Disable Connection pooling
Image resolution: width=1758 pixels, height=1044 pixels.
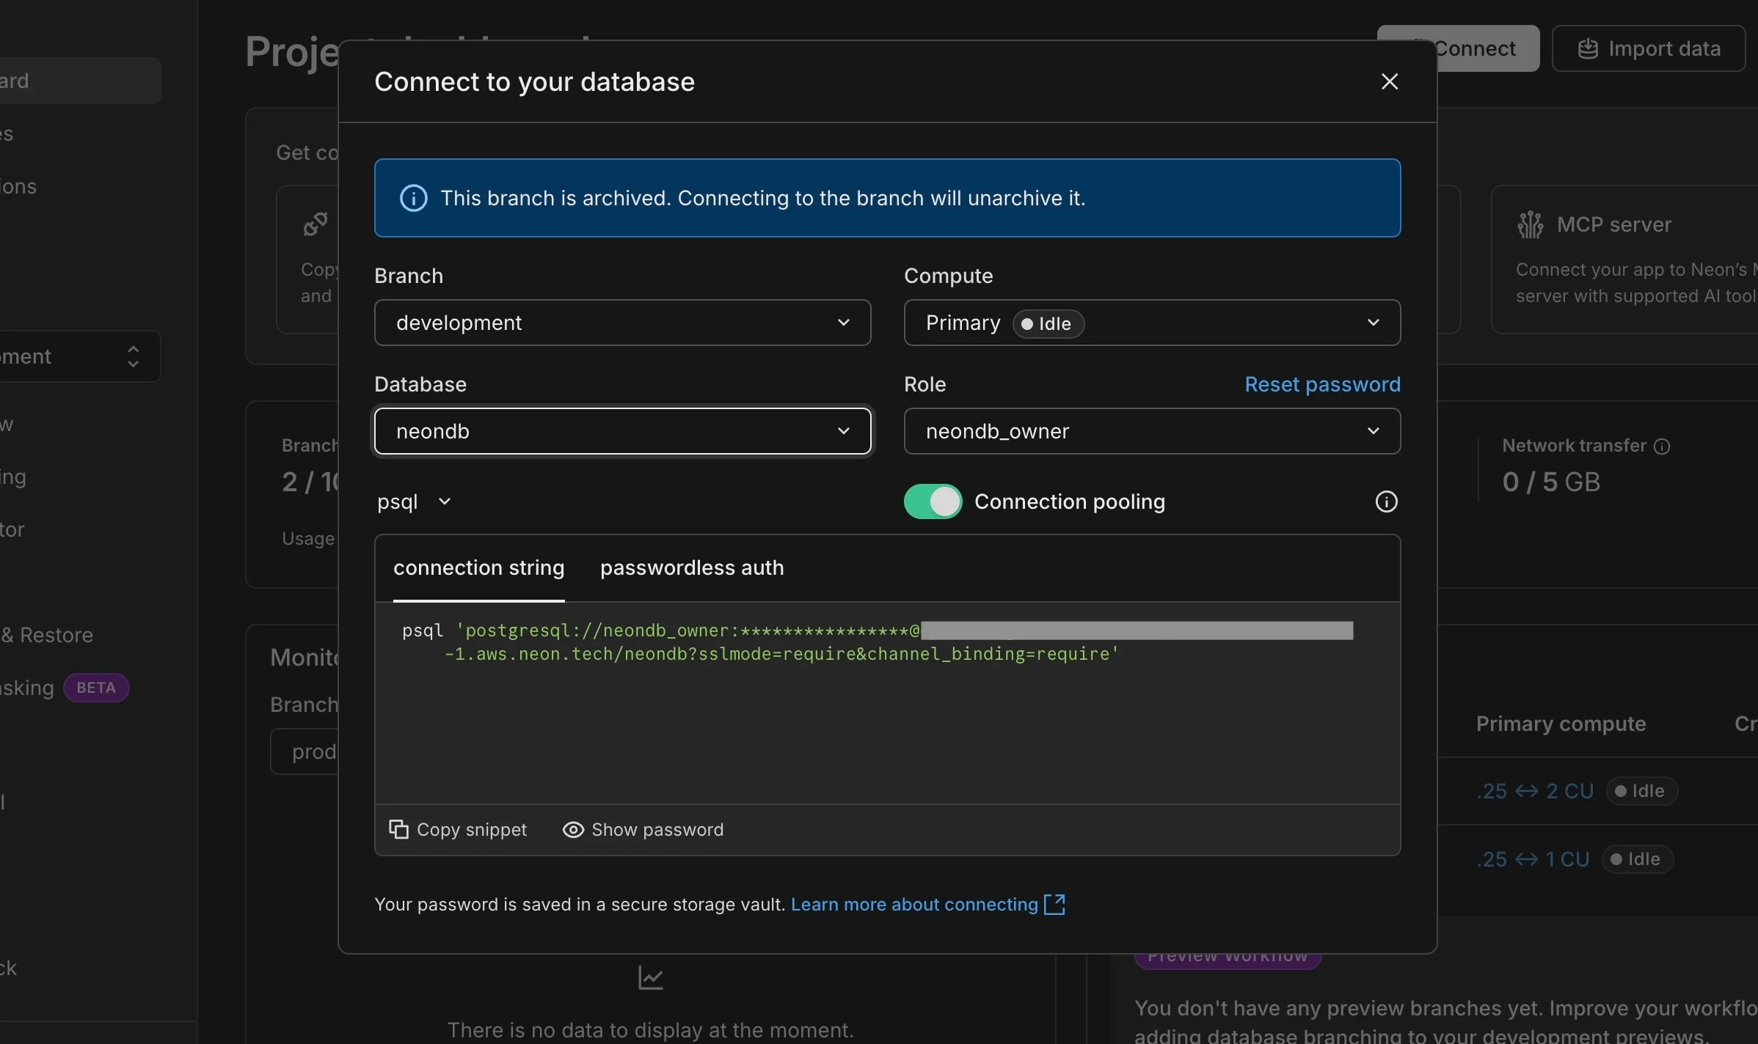pyautogui.click(x=931, y=501)
